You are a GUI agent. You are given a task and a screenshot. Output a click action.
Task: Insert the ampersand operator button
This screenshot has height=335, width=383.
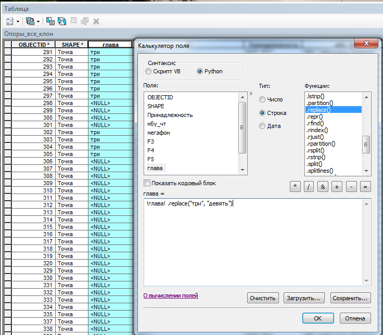coord(323,187)
